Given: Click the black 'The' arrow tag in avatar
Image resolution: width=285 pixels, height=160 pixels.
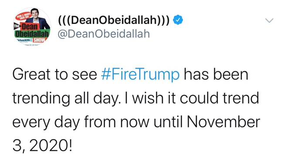Looking at the screenshot, I should pos(17,27).
